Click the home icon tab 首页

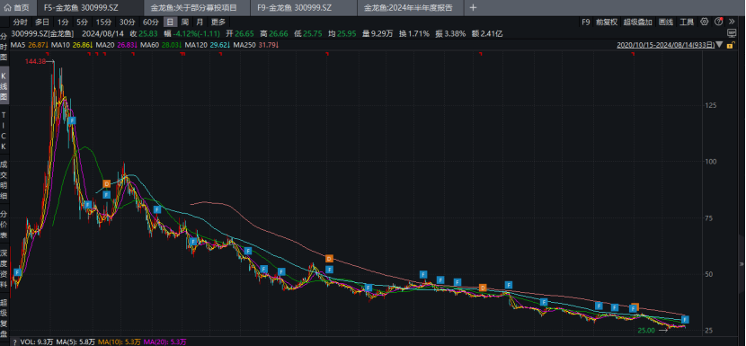[x=16, y=7]
